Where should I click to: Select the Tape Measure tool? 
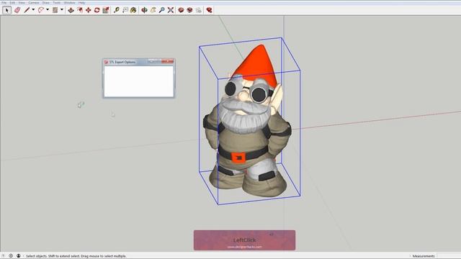(117, 10)
